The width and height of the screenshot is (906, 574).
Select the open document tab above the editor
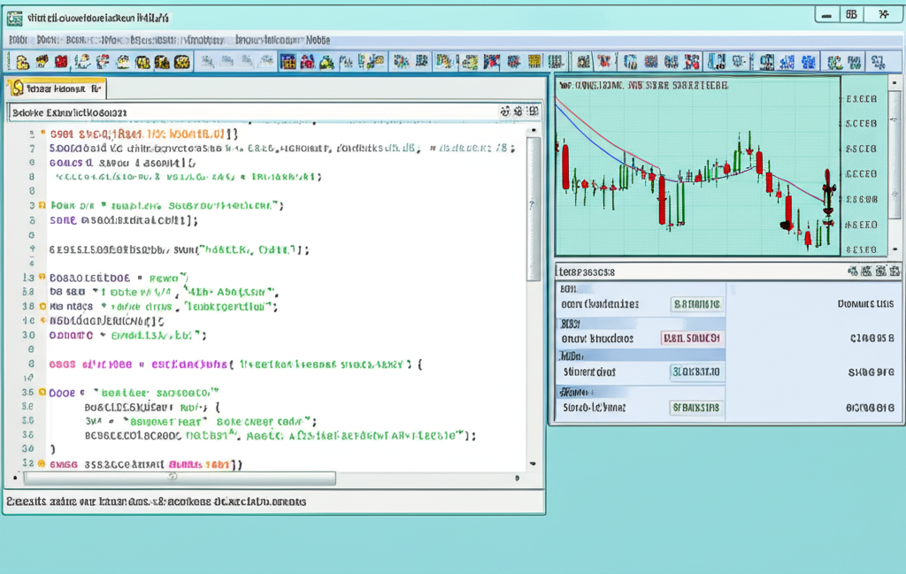coord(55,88)
